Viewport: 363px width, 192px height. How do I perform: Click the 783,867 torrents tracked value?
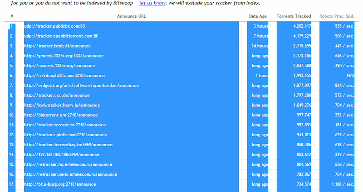pyautogui.click(x=304, y=174)
